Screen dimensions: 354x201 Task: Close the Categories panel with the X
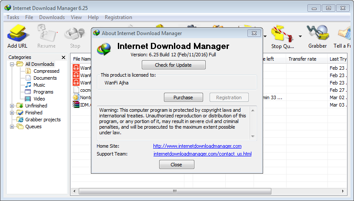click(63, 57)
